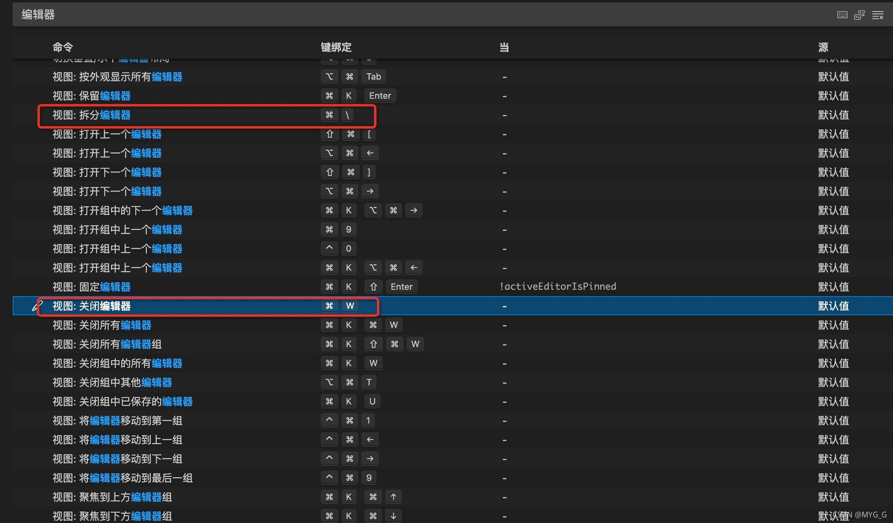The height and width of the screenshot is (523, 893).
Task: Select the 视图: 将编辑器移动到第一组 row
Action: (117, 421)
